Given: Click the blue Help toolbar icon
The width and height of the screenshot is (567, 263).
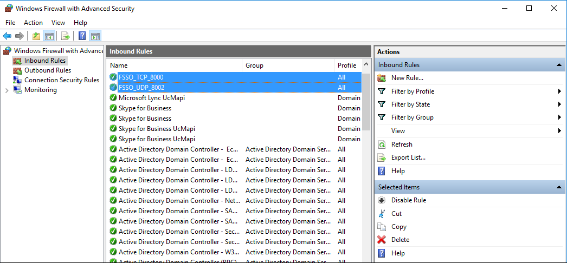Looking at the screenshot, I should point(82,36).
